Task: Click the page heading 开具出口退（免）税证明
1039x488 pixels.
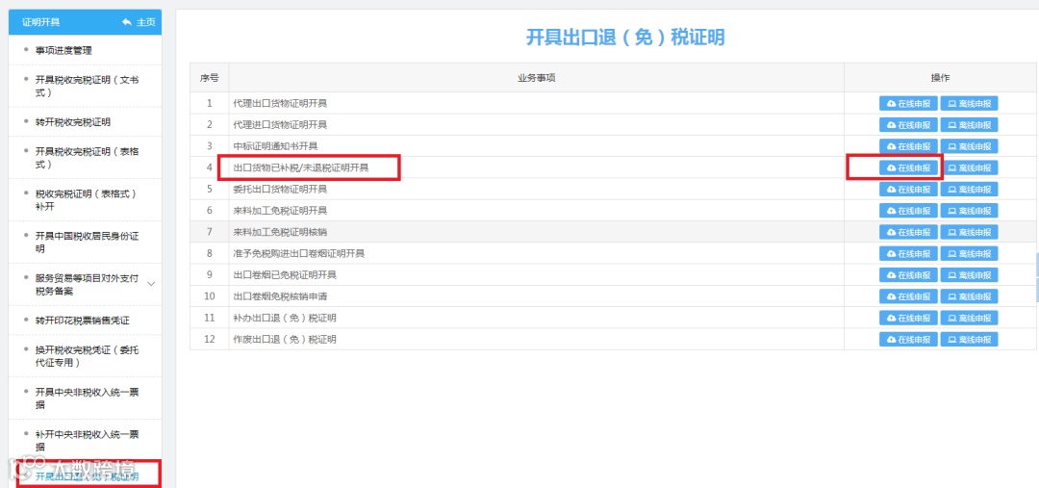Action: pyautogui.click(x=625, y=38)
